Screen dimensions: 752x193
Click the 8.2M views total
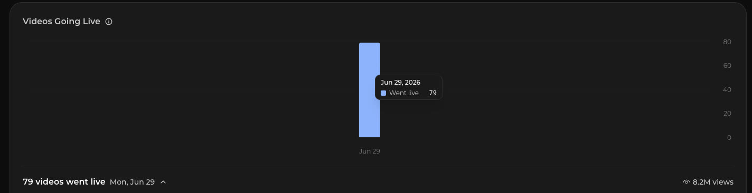(713, 182)
